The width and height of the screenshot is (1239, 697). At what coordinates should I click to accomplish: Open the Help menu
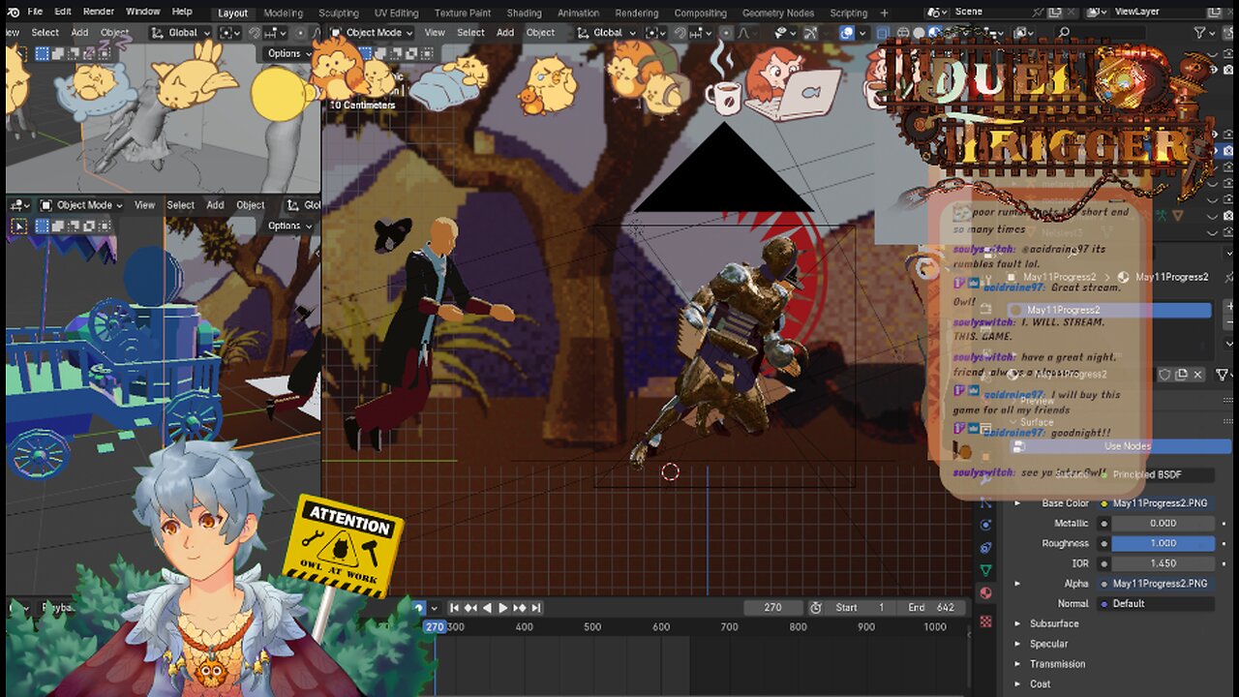[182, 12]
